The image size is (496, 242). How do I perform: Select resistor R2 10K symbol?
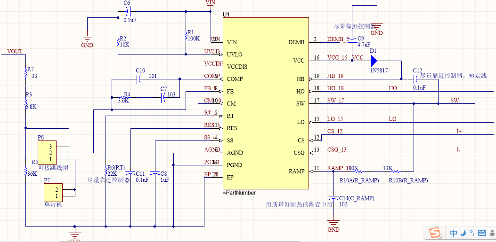[118, 41]
